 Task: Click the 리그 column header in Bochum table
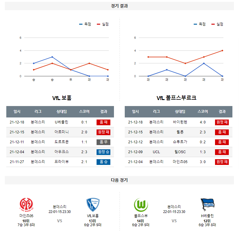[38, 111]
